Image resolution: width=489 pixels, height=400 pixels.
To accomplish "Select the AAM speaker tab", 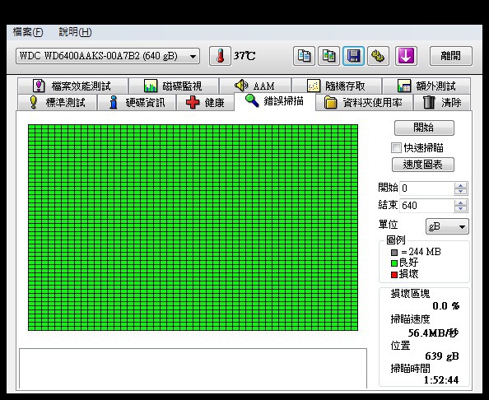I will (x=255, y=86).
